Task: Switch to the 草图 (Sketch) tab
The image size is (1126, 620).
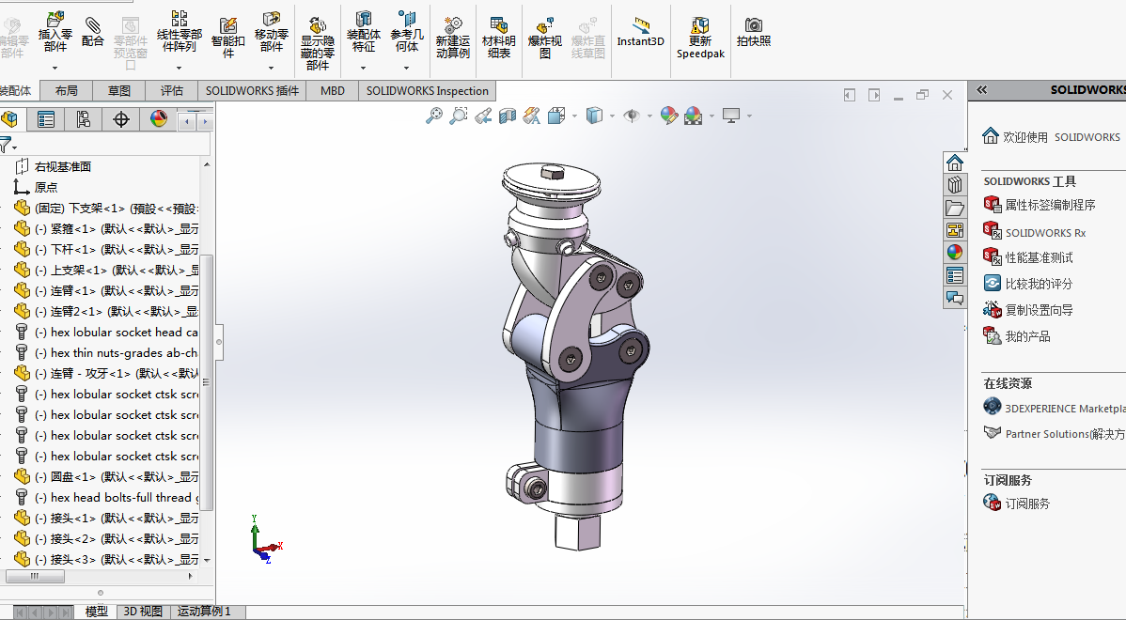Action: click(x=119, y=90)
